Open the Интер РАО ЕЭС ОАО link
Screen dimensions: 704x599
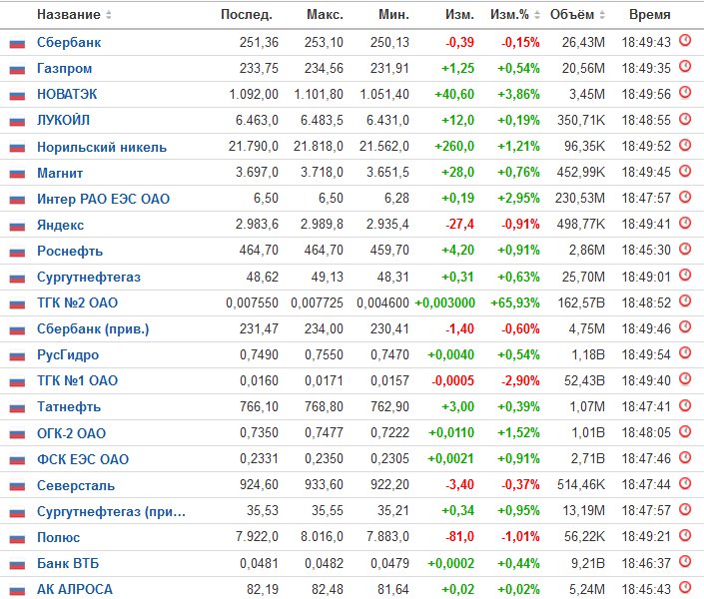pos(103,199)
